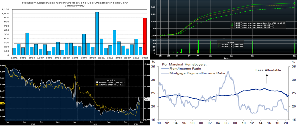Click the red 2021 bar in weather chart
The height and width of the screenshot is (126, 297).
(x=145, y=36)
